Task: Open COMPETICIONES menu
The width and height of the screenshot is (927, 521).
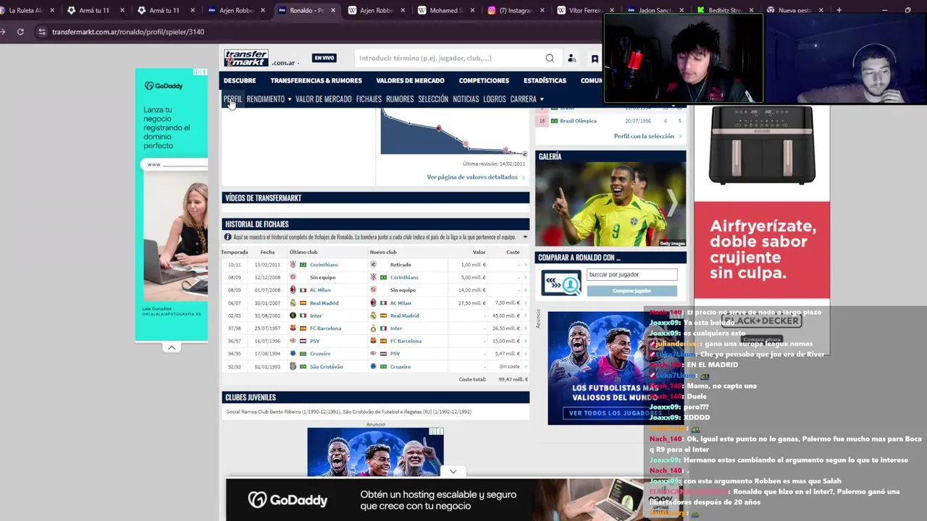Action: pyautogui.click(x=484, y=80)
